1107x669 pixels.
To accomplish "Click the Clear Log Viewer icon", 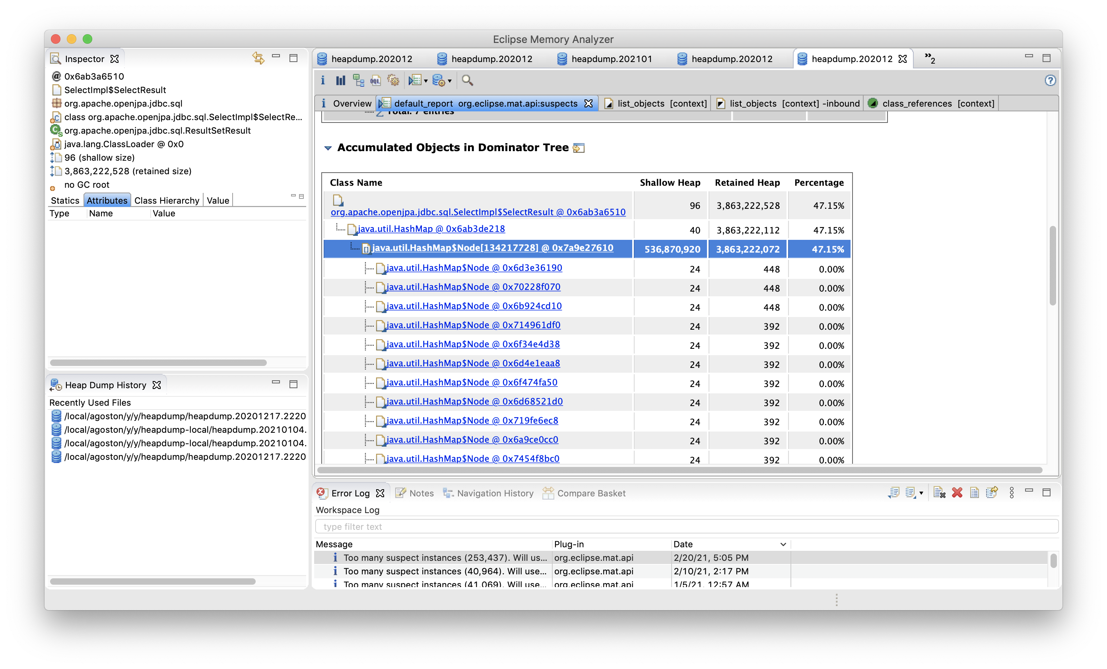I will 940,493.
